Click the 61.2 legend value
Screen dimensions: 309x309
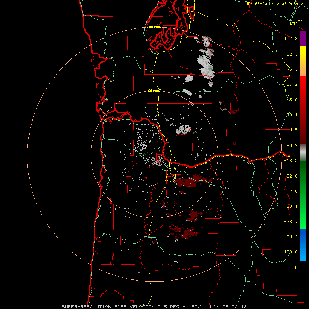coord(292,84)
